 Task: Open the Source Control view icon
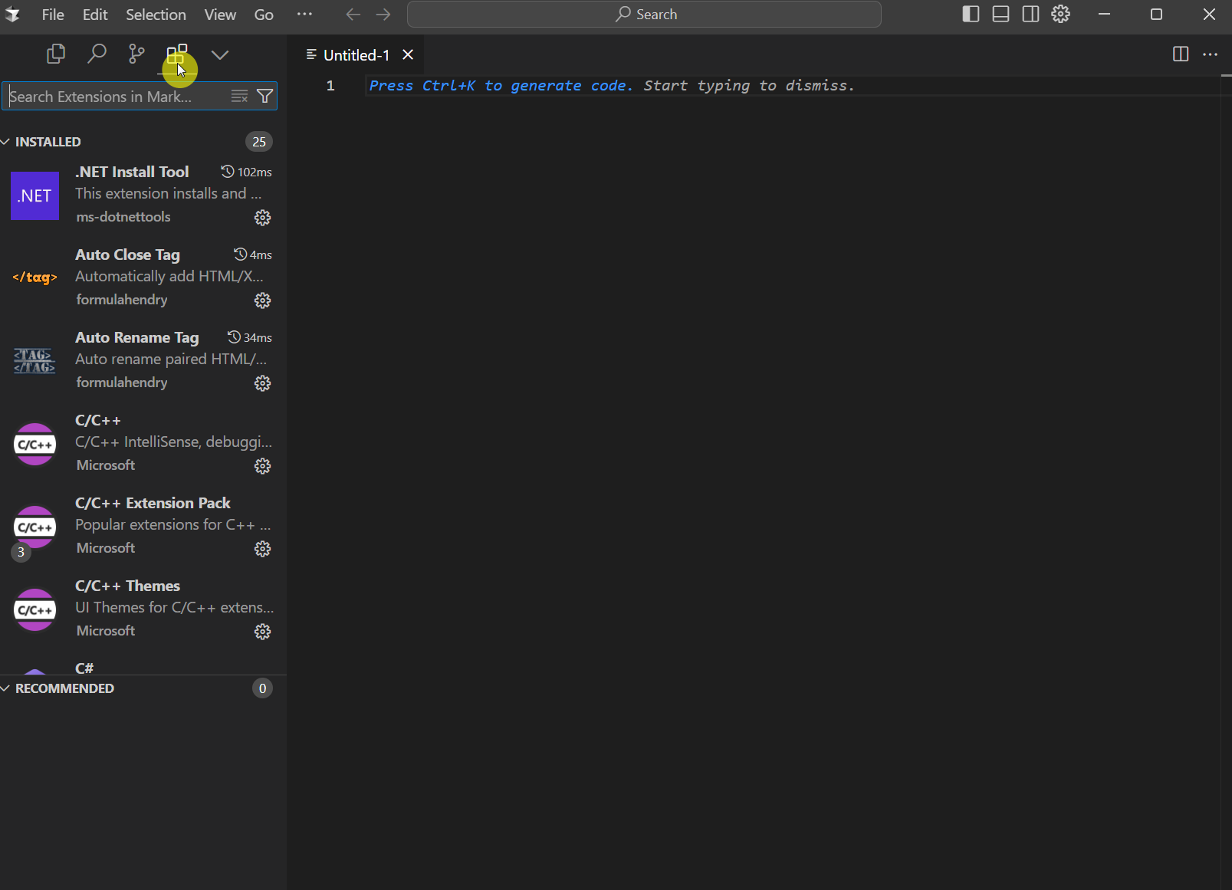[x=136, y=54]
